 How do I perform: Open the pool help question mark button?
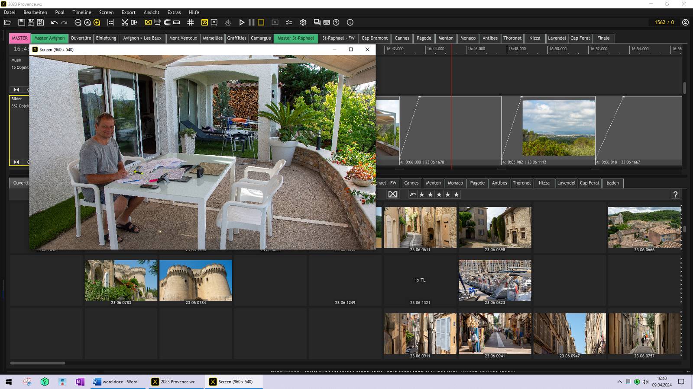(x=675, y=194)
